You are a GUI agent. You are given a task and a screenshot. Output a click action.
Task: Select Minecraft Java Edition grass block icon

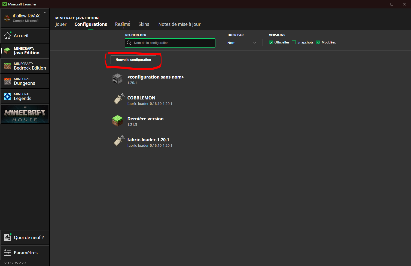[7, 51]
